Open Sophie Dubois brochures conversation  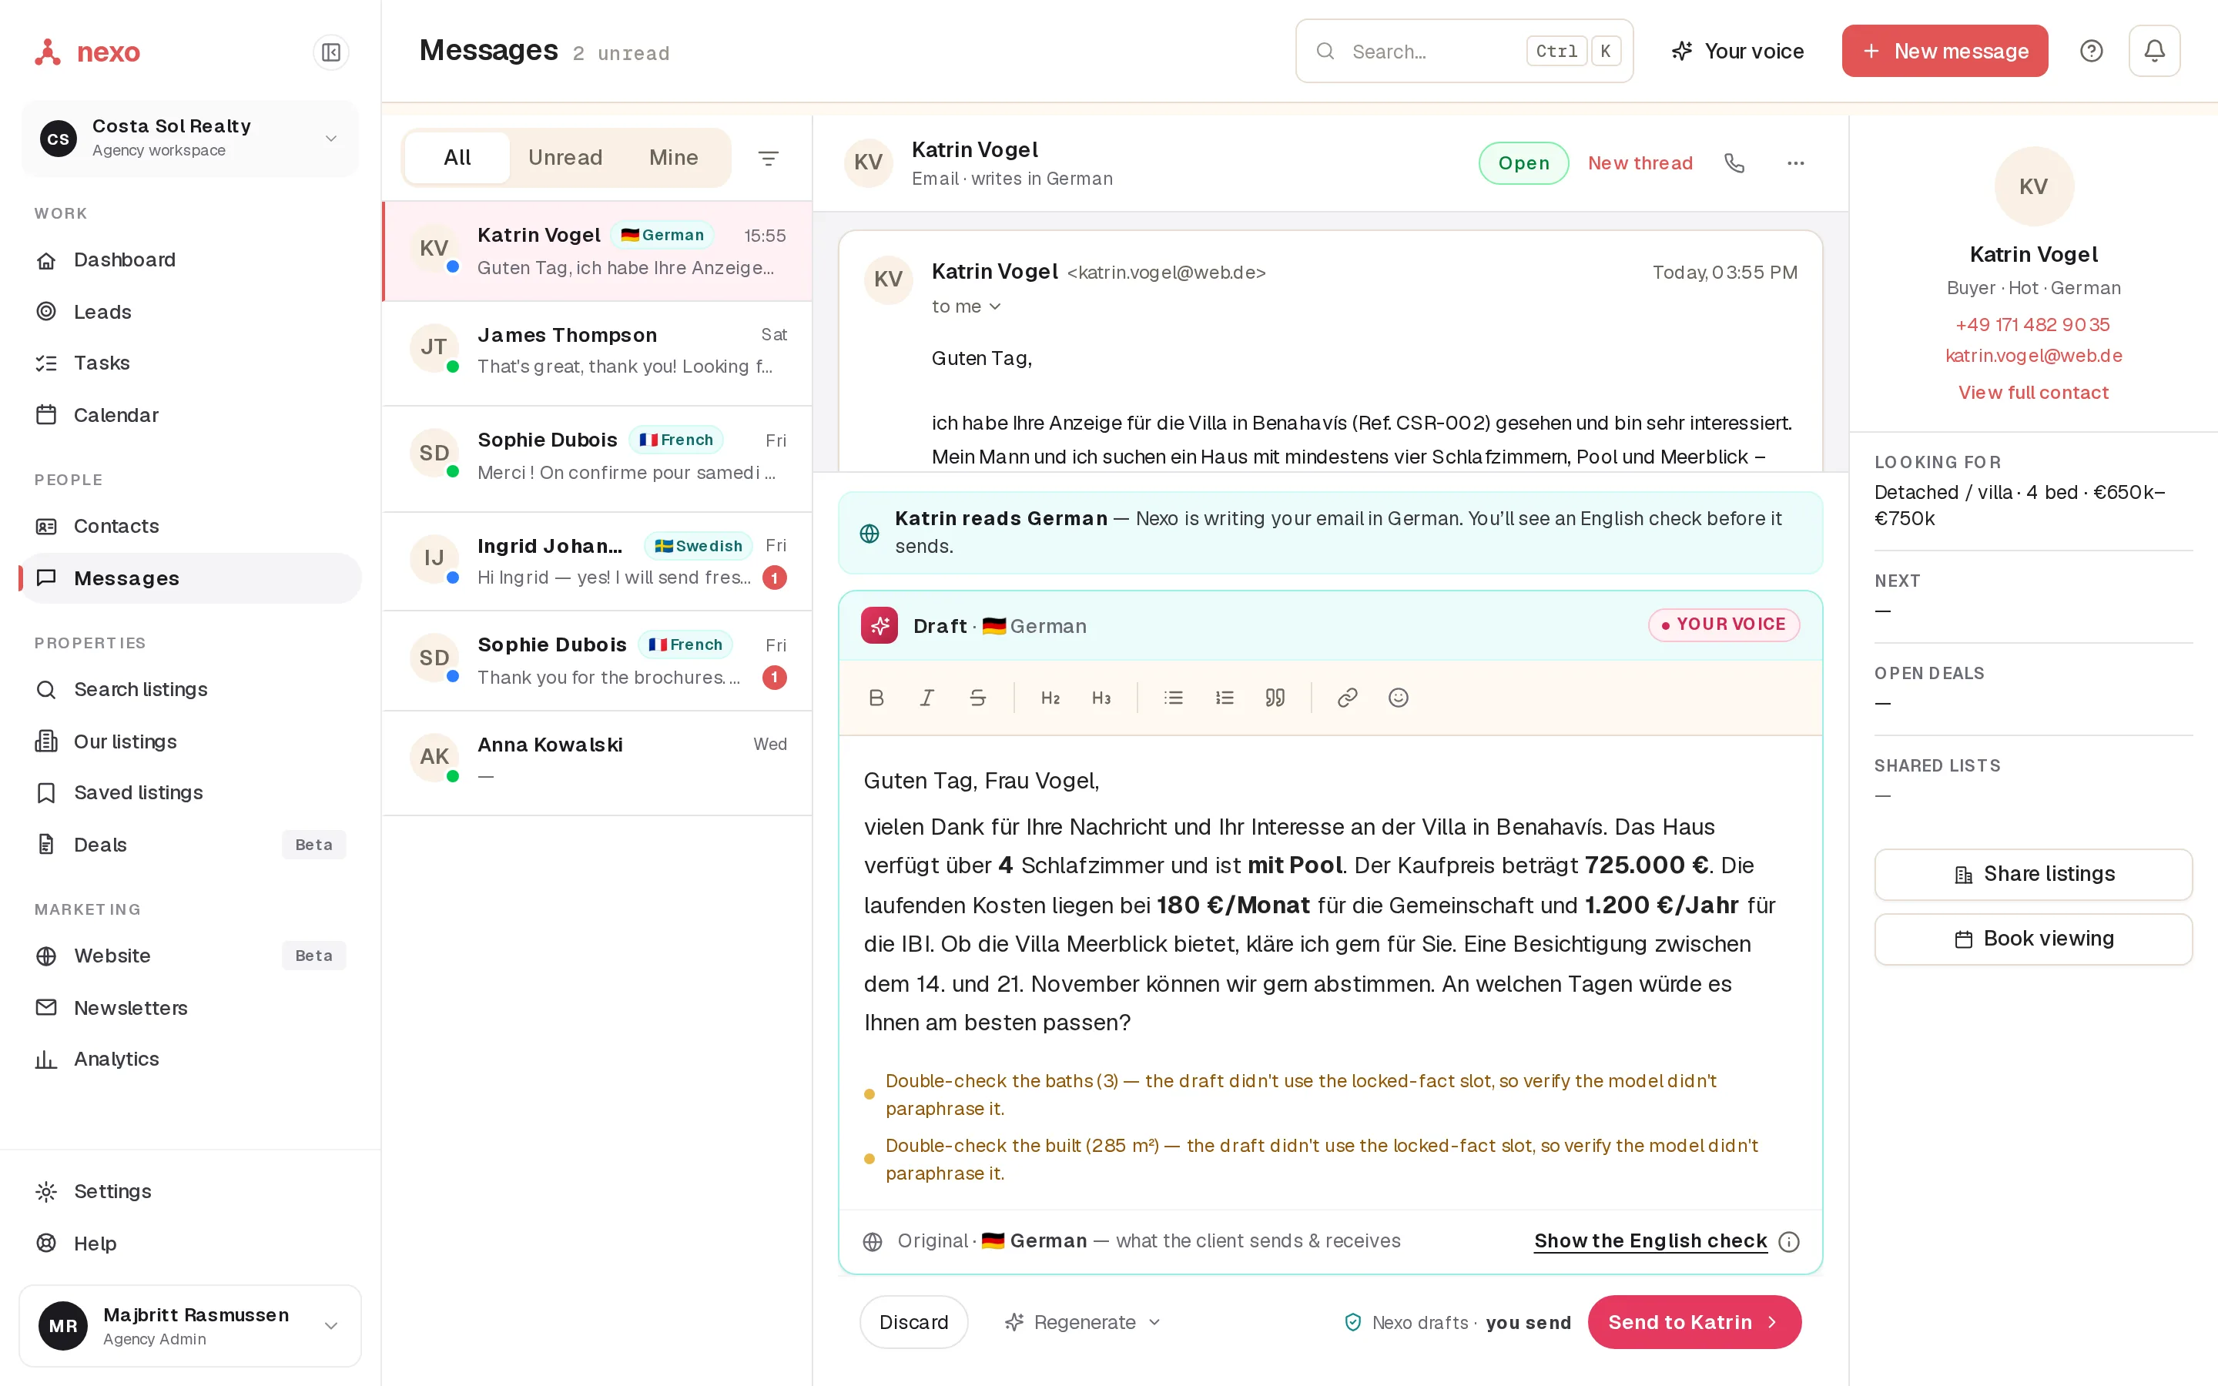[597, 661]
